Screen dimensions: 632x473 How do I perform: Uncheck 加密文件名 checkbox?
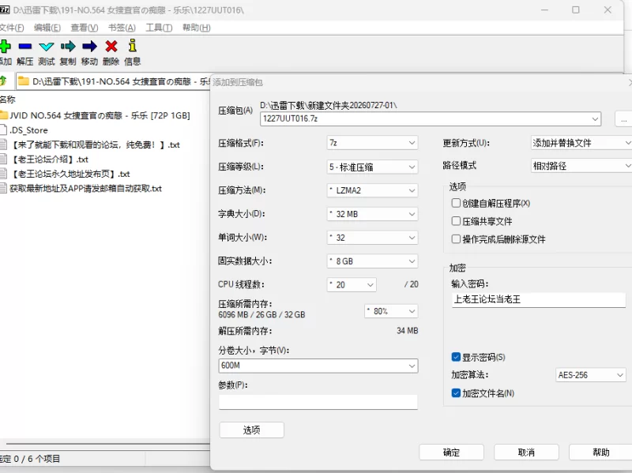[x=456, y=392]
